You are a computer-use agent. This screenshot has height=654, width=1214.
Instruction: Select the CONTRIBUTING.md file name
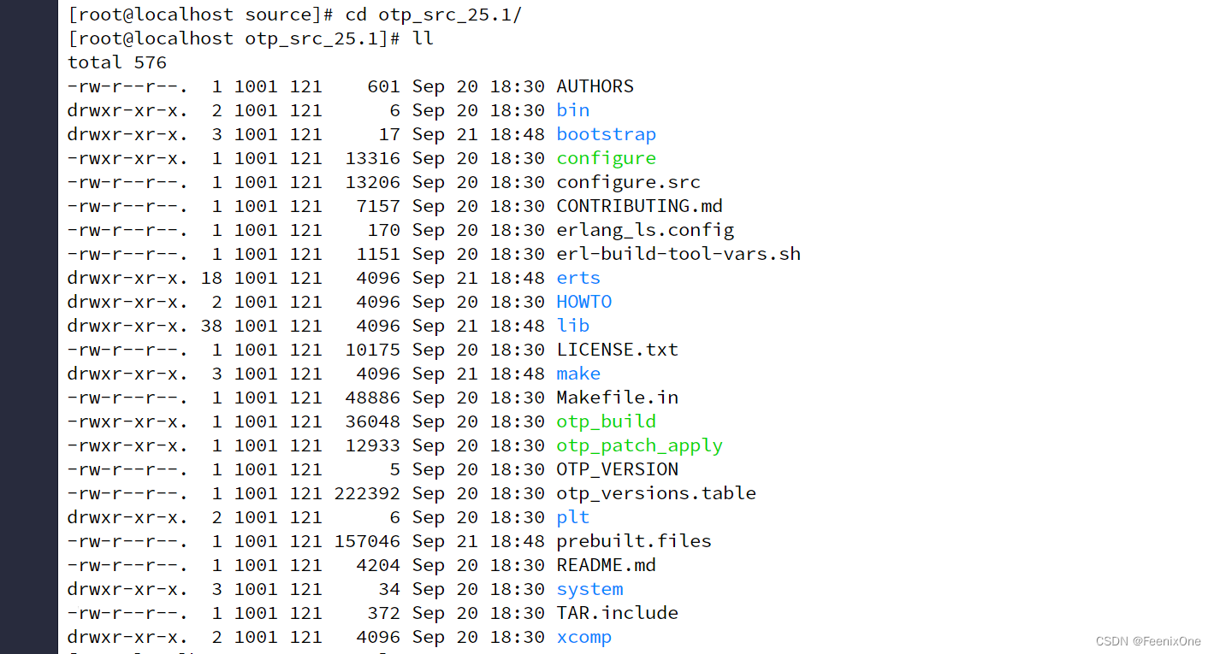coord(639,206)
